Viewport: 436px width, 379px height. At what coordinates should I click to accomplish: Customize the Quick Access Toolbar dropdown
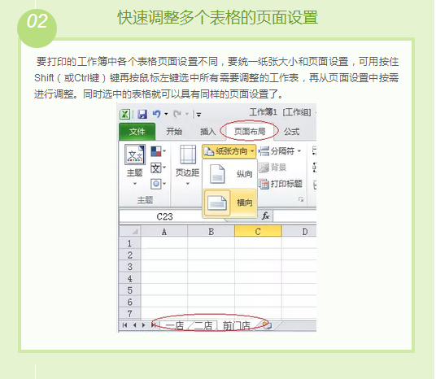point(198,115)
